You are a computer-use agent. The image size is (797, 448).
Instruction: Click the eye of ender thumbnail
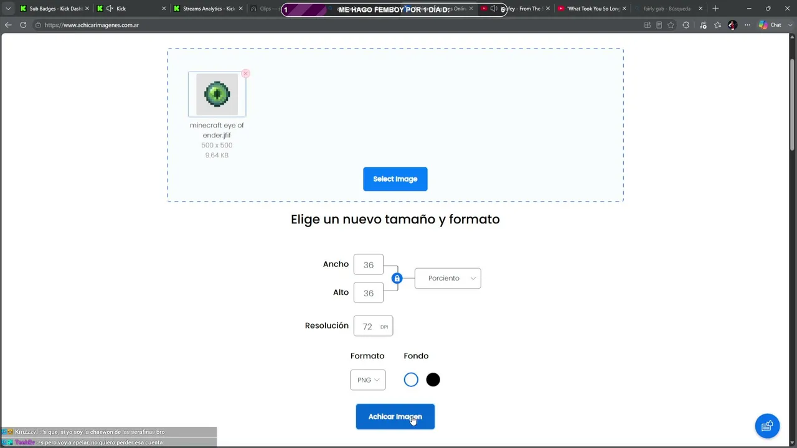217,94
